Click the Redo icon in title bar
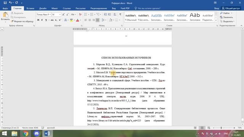Viewport: 244px width, 137px height. (16, 3)
